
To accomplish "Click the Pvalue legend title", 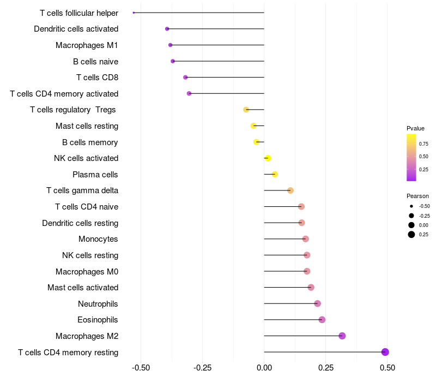I will pos(415,128).
